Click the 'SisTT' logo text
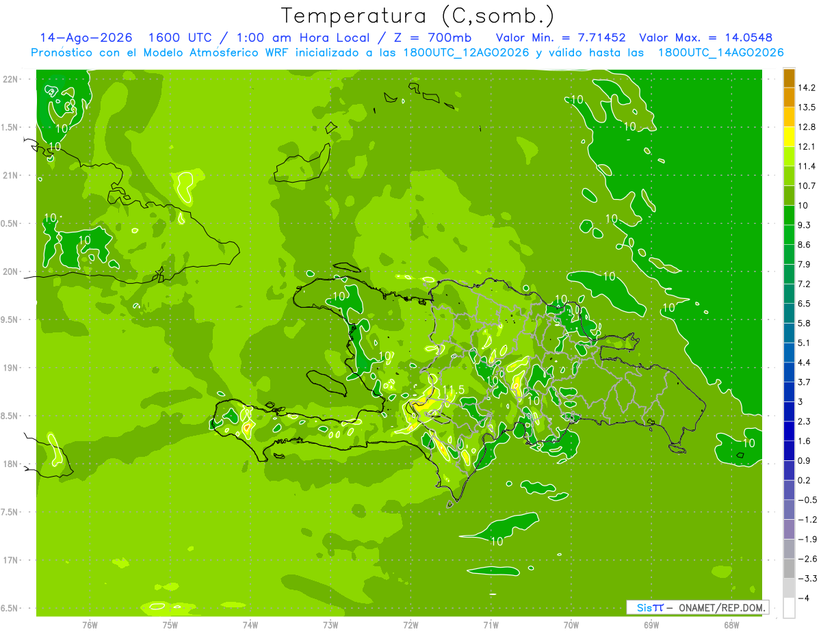 click(649, 607)
